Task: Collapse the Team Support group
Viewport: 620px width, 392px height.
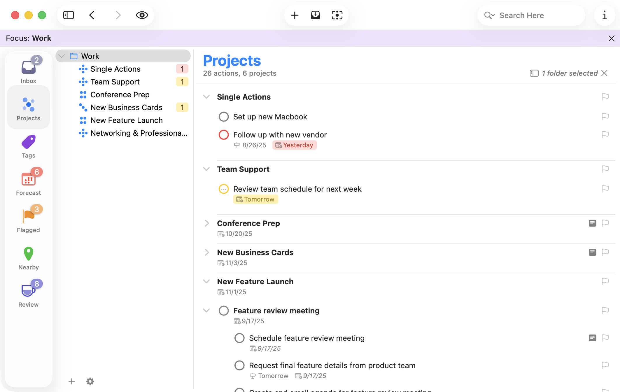Action: [206, 169]
